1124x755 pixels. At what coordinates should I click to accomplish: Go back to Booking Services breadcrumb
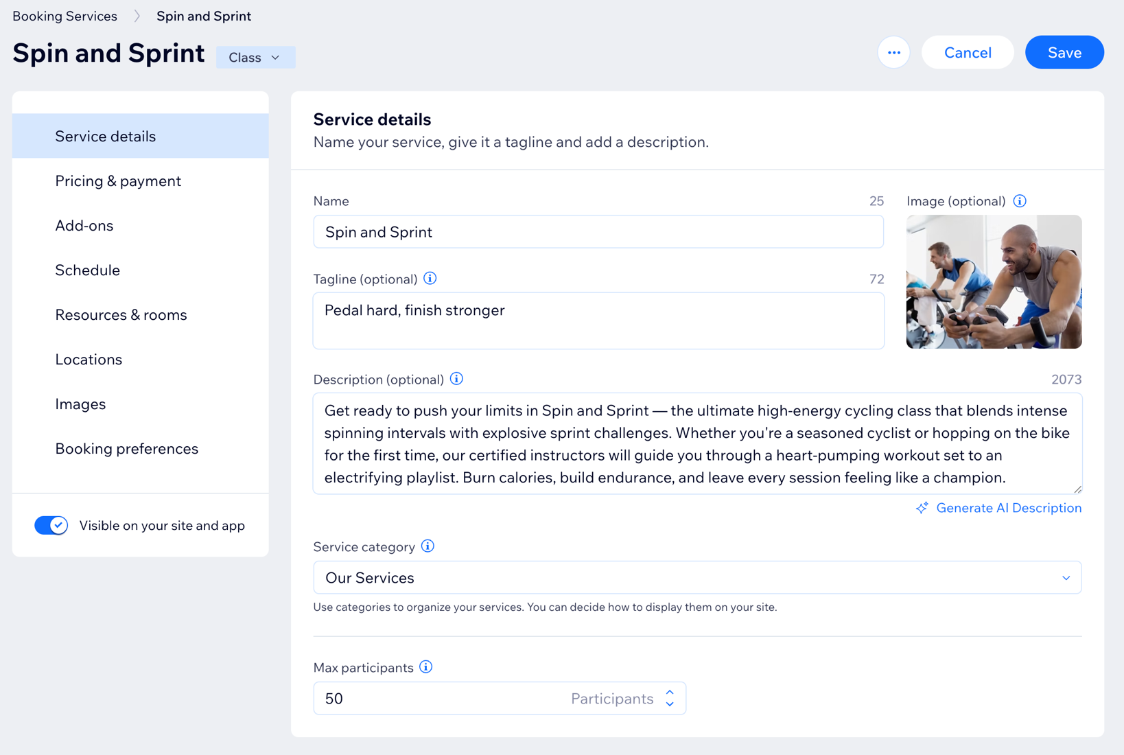pos(65,16)
